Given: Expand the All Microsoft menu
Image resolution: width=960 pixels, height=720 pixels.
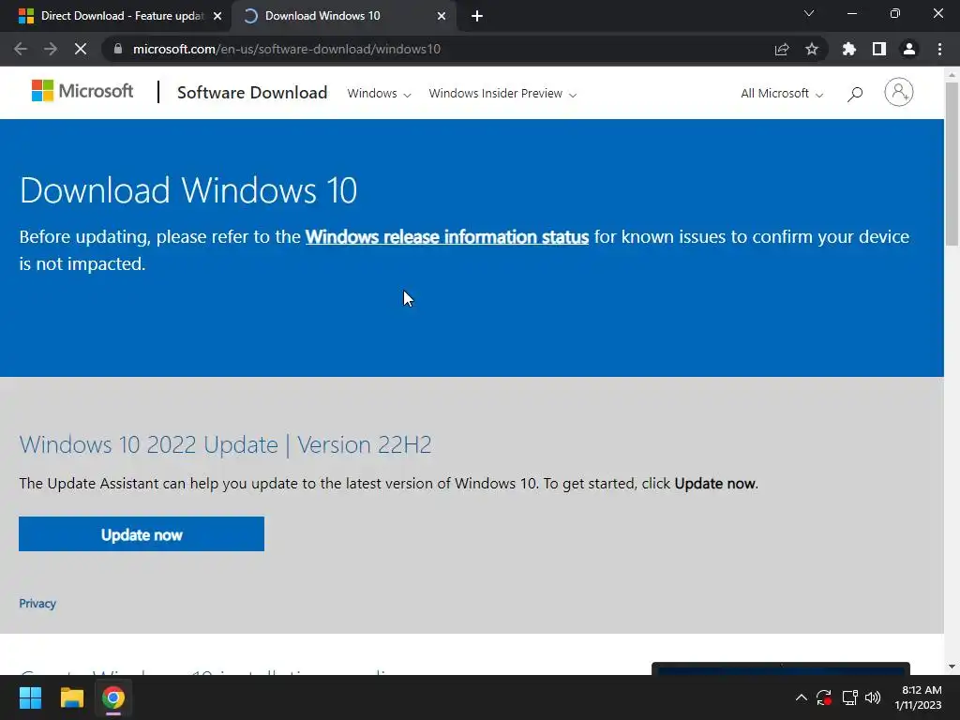Looking at the screenshot, I should click(x=782, y=94).
